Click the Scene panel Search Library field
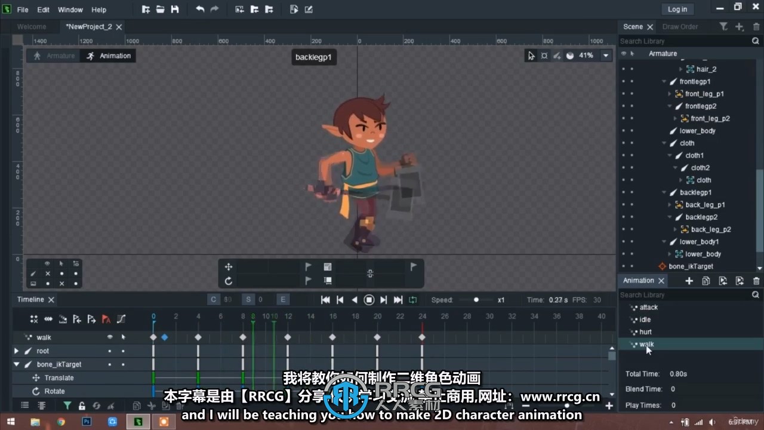This screenshot has height=430, width=764. tap(684, 41)
